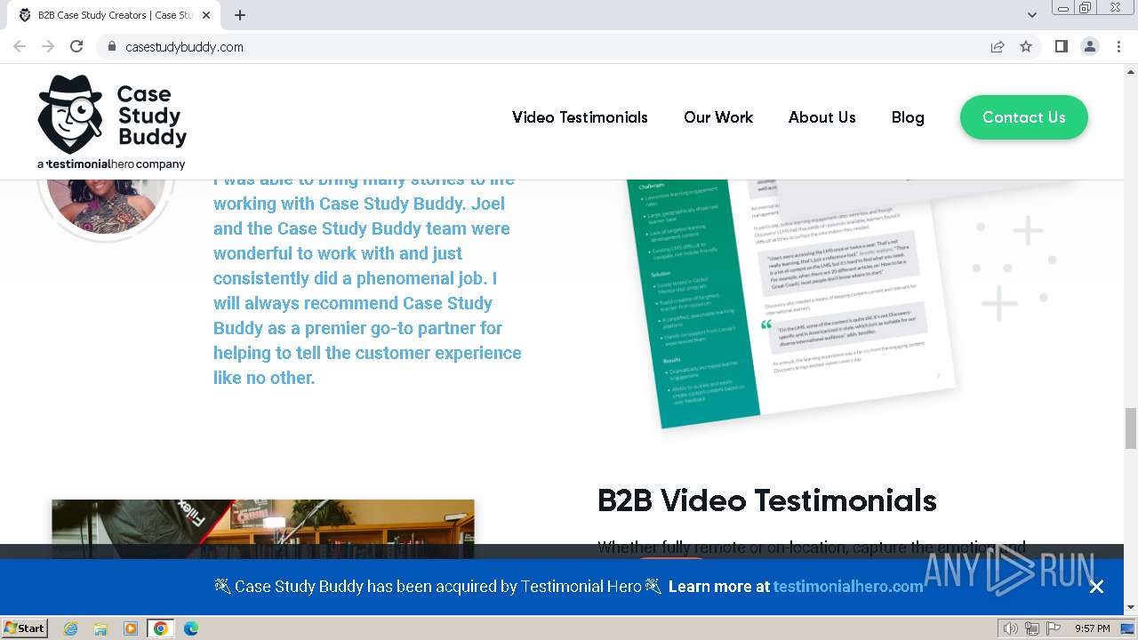Image resolution: width=1138 pixels, height=640 pixels.
Task: Click the page vertical scrollbar thumb
Action: pos(1130,428)
